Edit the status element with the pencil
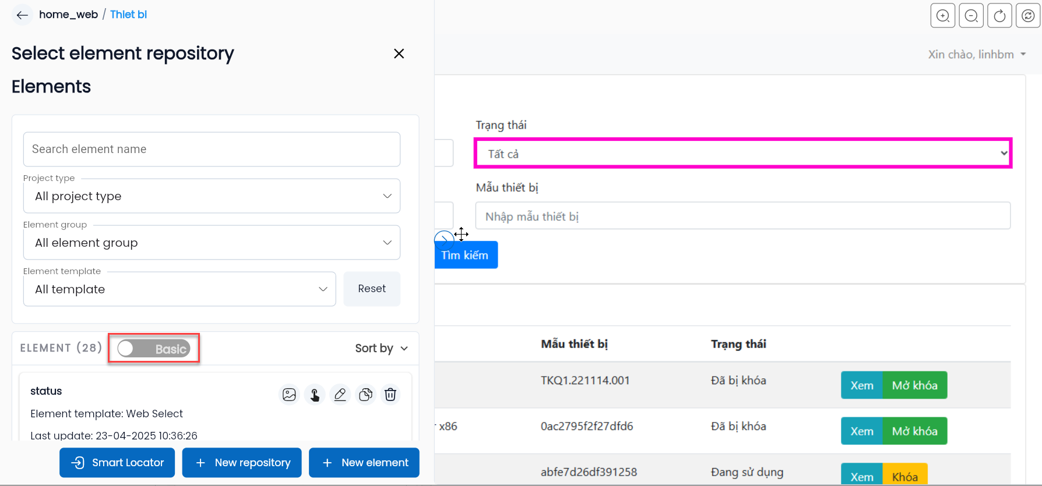 tap(340, 395)
